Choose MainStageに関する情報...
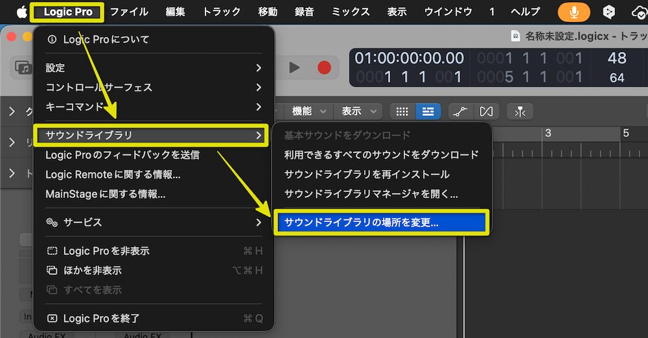 pos(154,193)
